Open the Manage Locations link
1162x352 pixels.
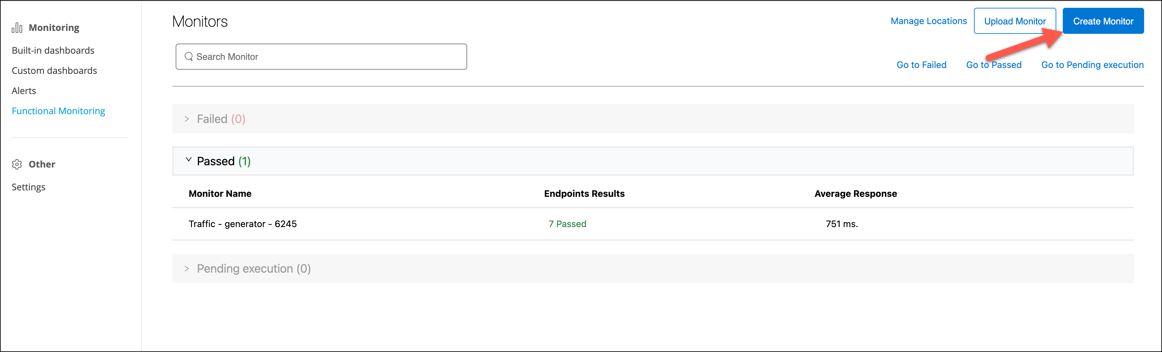coord(928,21)
